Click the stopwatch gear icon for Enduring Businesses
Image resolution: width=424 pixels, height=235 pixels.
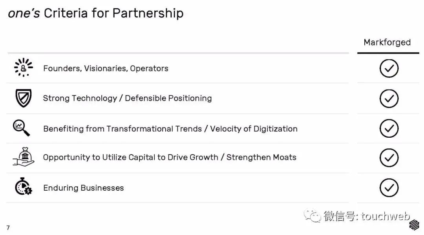coord(23,187)
